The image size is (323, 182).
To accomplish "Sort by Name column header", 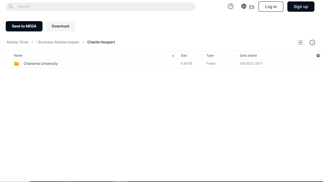I will pos(18,55).
